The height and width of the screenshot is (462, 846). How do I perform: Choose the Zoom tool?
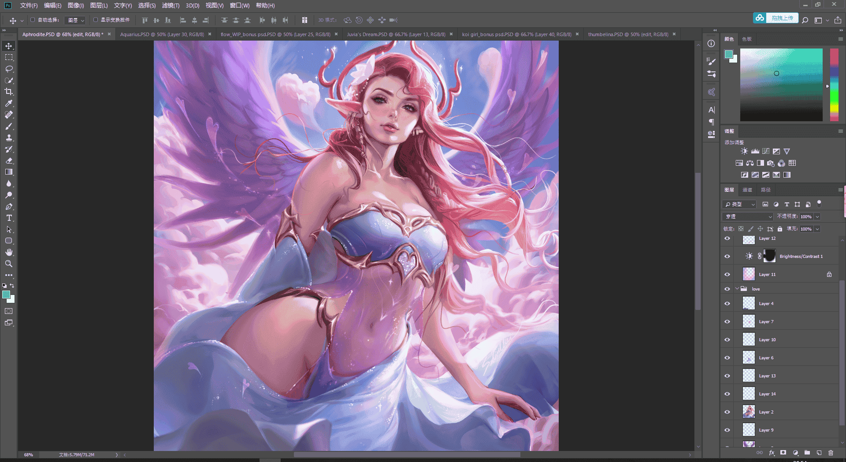tap(9, 264)
